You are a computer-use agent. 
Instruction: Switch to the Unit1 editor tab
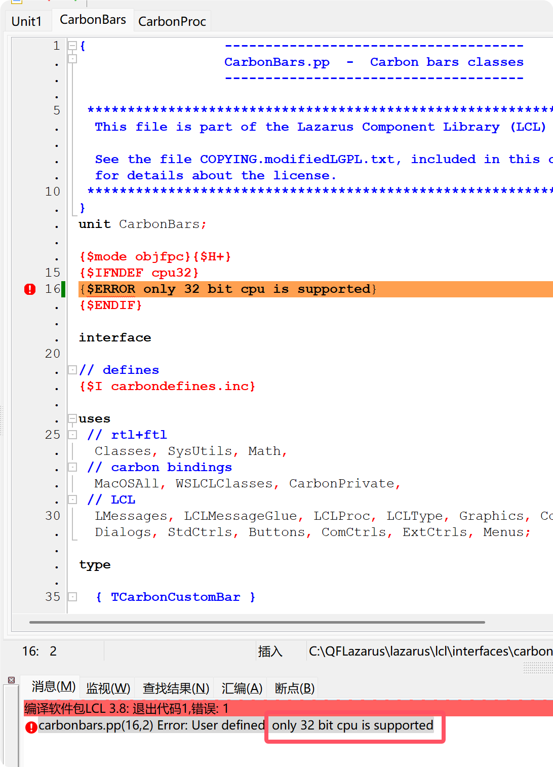coord(26,21)
